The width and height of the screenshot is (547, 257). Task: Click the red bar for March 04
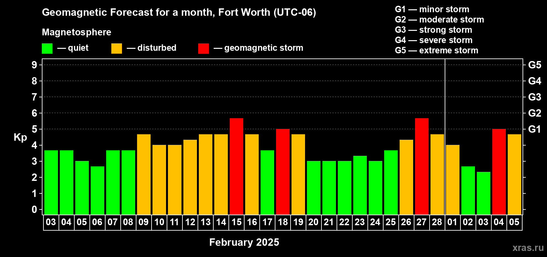[x=499, y=172]
